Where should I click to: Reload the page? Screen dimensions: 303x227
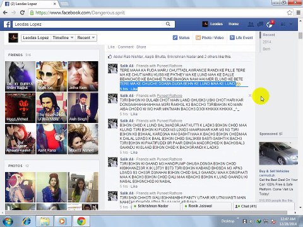tap(22, 13)
